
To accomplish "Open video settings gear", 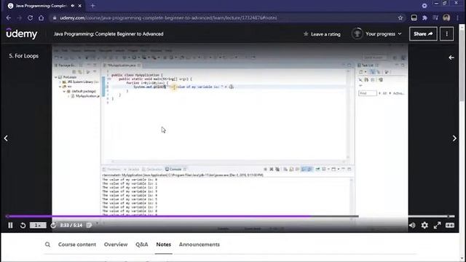I will tap(424, 226).
